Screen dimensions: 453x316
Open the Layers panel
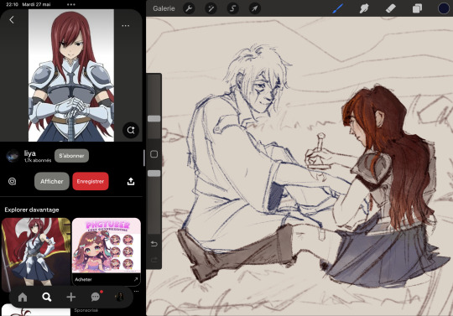[x=417, y=8]
